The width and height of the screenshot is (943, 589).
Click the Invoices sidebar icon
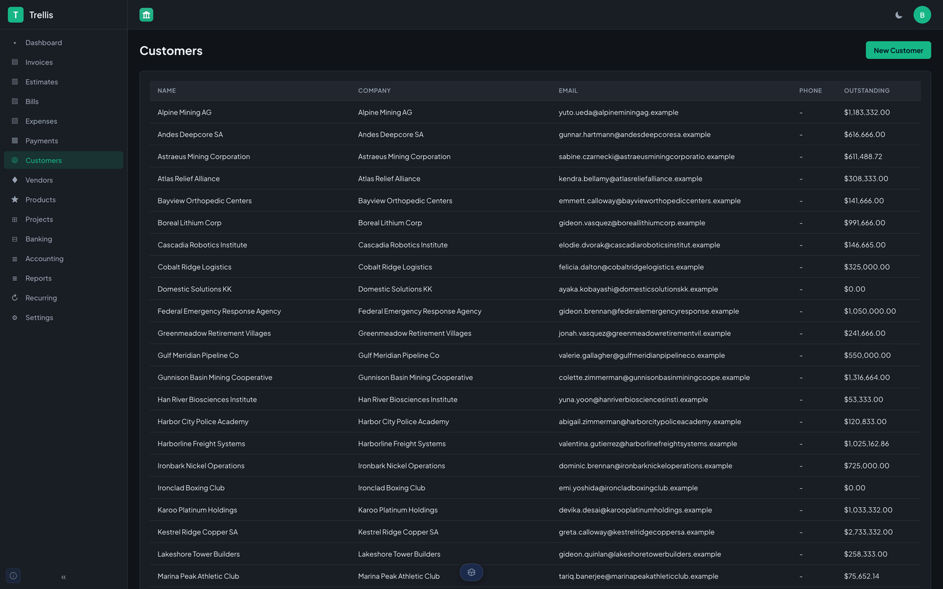point(14,62)
